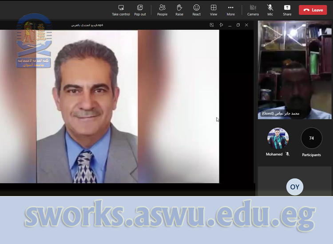Open the Share content tray
The height and width of the screenshot is (244, 333).
[287, 10]
